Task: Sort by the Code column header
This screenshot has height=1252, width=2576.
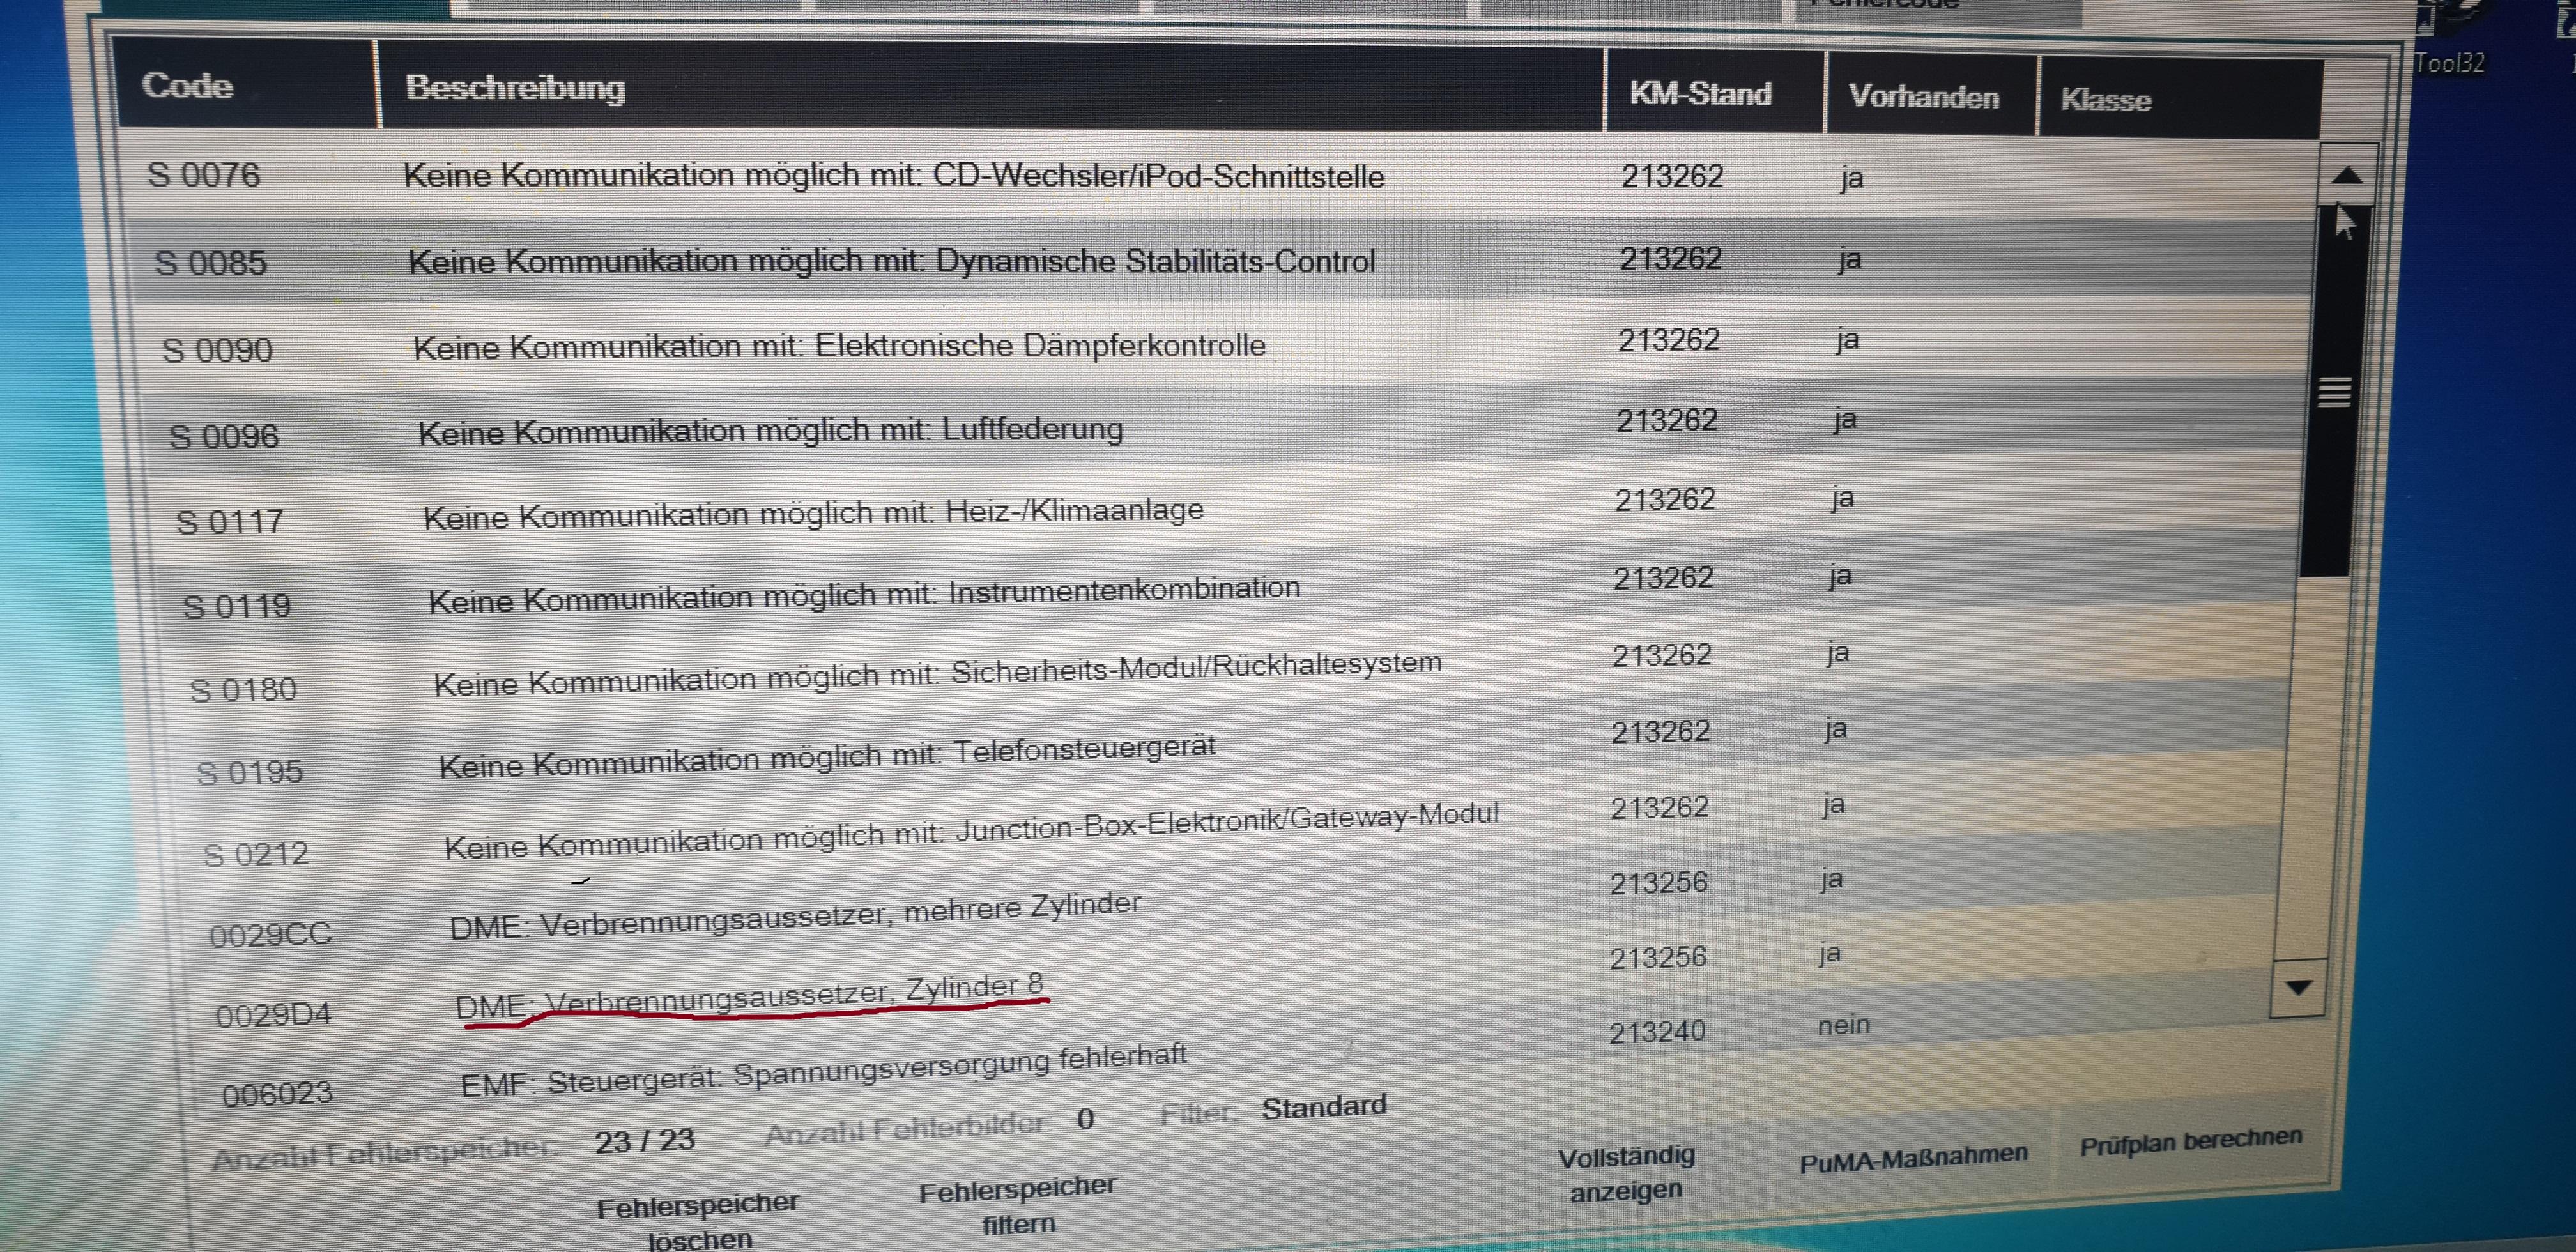Action: [188, 86]
